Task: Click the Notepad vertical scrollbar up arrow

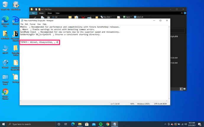Action: tap(169, 27)
